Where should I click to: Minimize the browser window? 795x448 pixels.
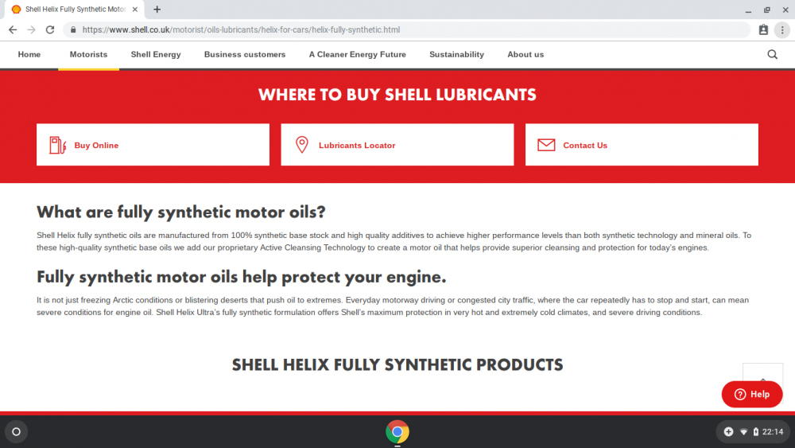[x=748, y=10]
